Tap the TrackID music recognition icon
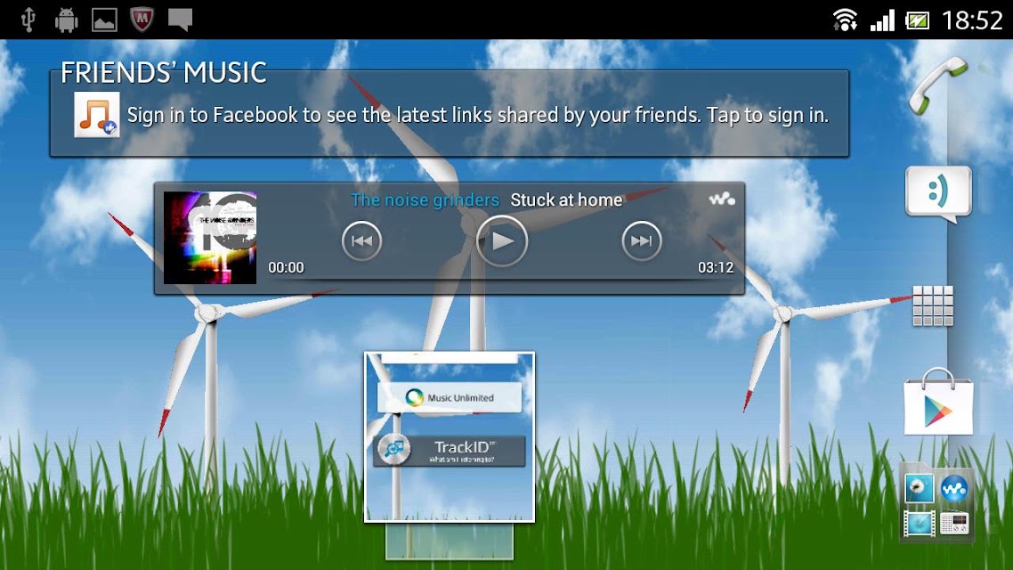1013x570 pixels. tap(394, 449)
